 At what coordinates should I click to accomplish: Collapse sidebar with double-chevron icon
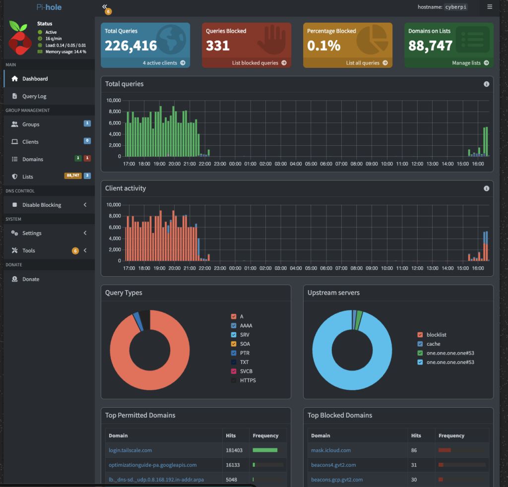point(104,6)
